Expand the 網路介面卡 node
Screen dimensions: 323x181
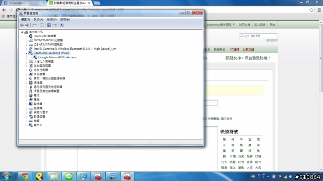(x=27, y=112)
